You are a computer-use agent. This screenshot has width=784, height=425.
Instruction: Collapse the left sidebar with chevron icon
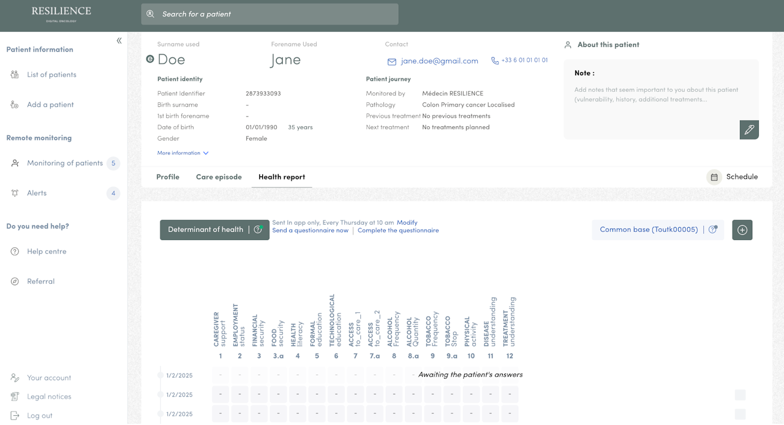(x=119, y=40)
